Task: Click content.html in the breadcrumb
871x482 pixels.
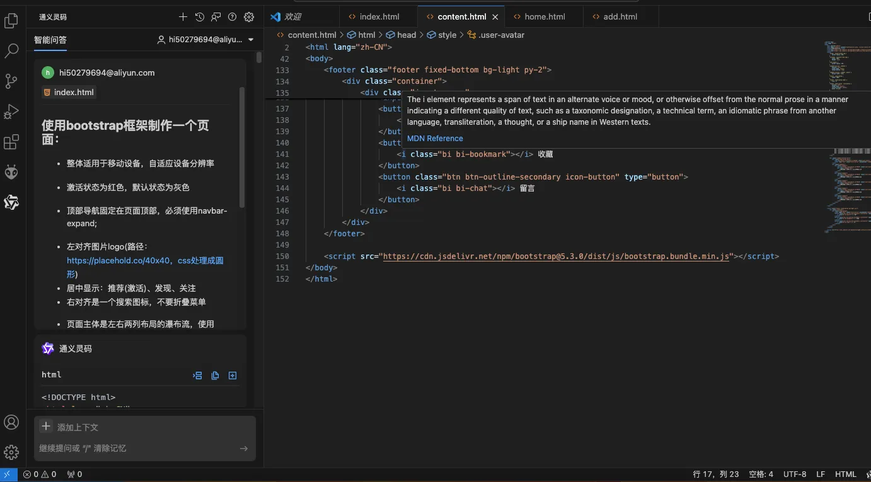Action: tap(312, 35)
